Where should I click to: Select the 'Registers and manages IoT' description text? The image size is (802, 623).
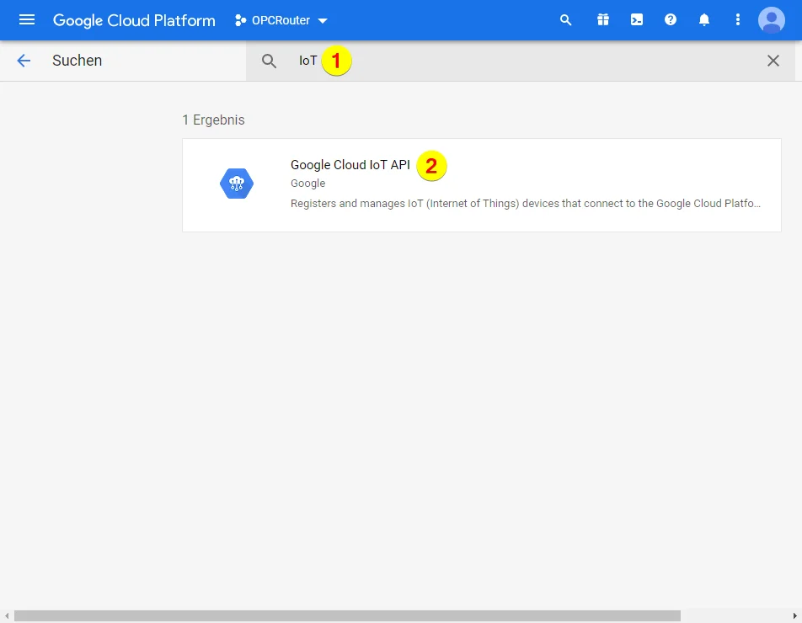[x=526, y=204]
